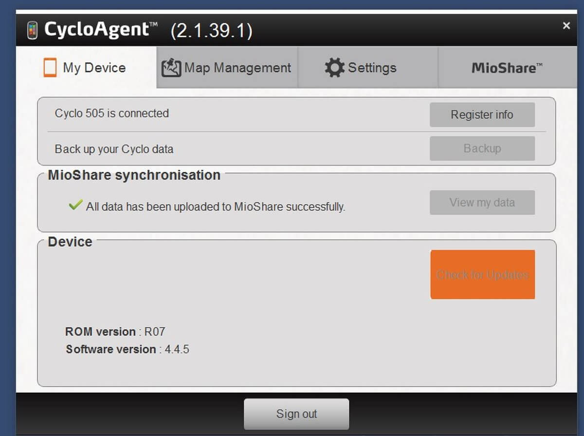Viewport: 584px width, 436px height.
Task: Click the green upload success checkmark
Action: click(75, 205)
